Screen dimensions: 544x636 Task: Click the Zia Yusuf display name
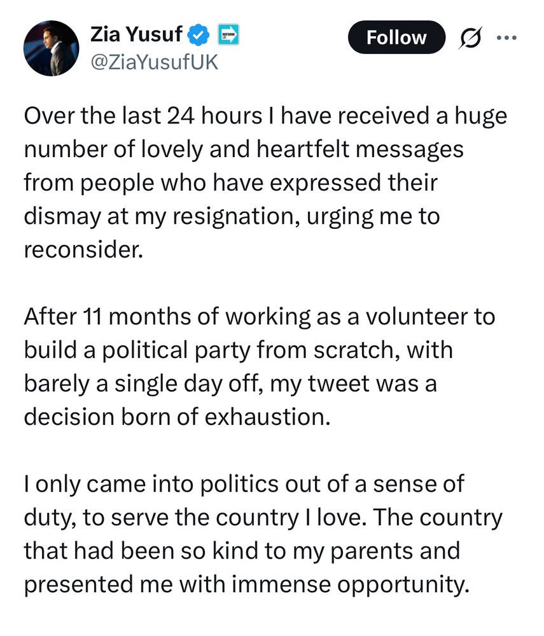pos(136,34)
